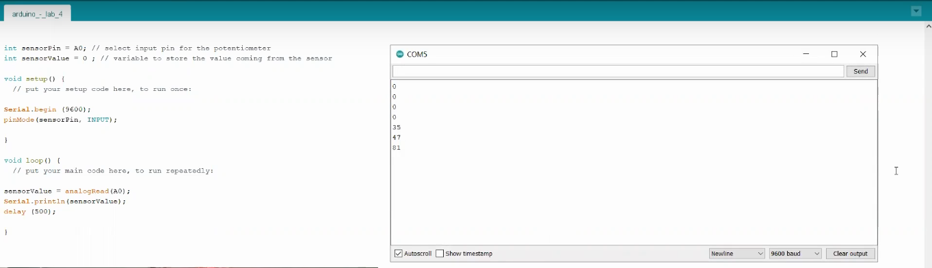Screen dimensions: 932x268
Task: Click the Clear output button
Action: (851, 254)
